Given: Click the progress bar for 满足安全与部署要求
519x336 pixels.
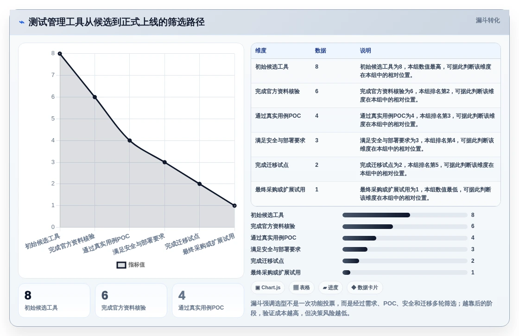Looking at the screenshot, I should [405, 249].
